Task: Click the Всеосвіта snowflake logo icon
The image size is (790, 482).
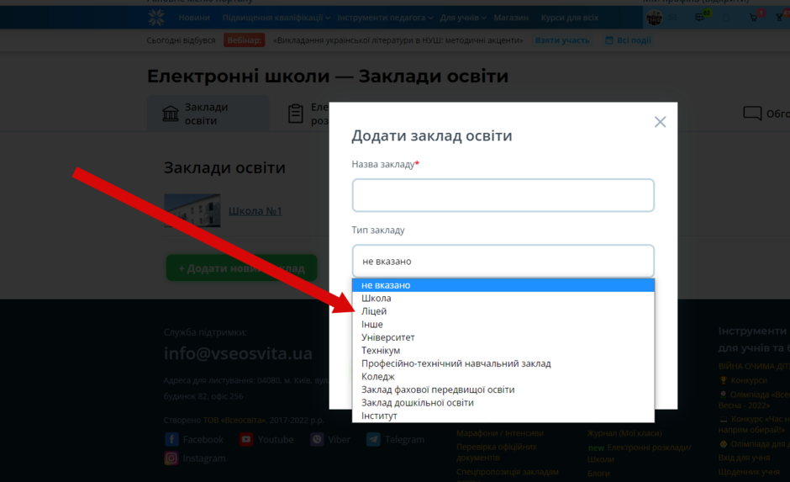Action: 156,18
